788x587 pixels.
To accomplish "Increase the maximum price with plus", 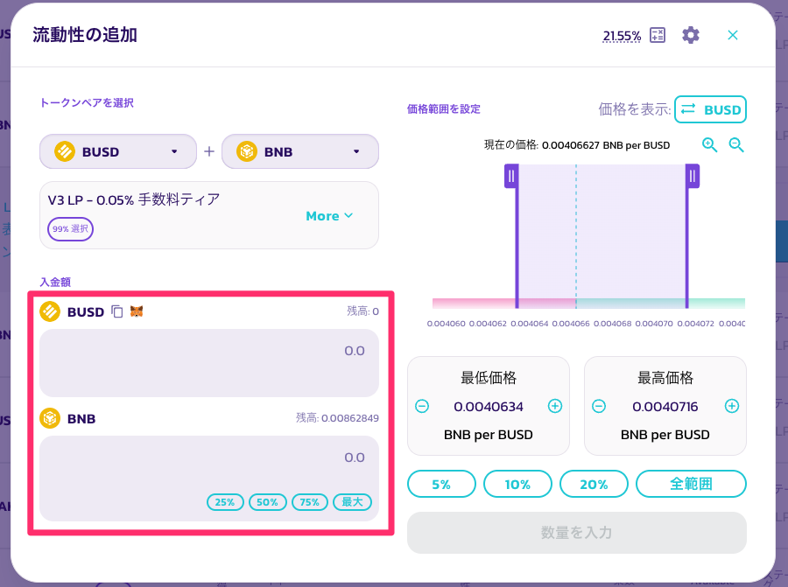I will click(732, 406).
